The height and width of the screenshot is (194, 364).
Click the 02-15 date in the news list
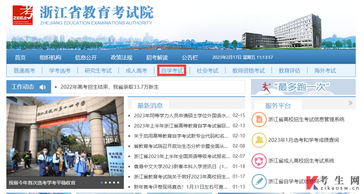(239, 115)
